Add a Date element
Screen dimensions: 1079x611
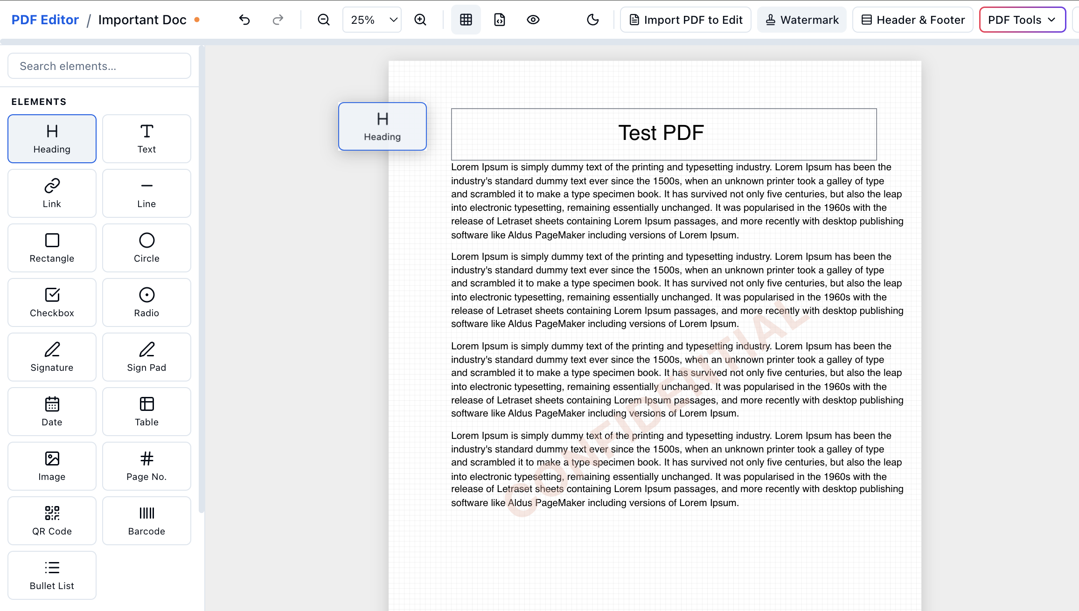pos(52,411)
